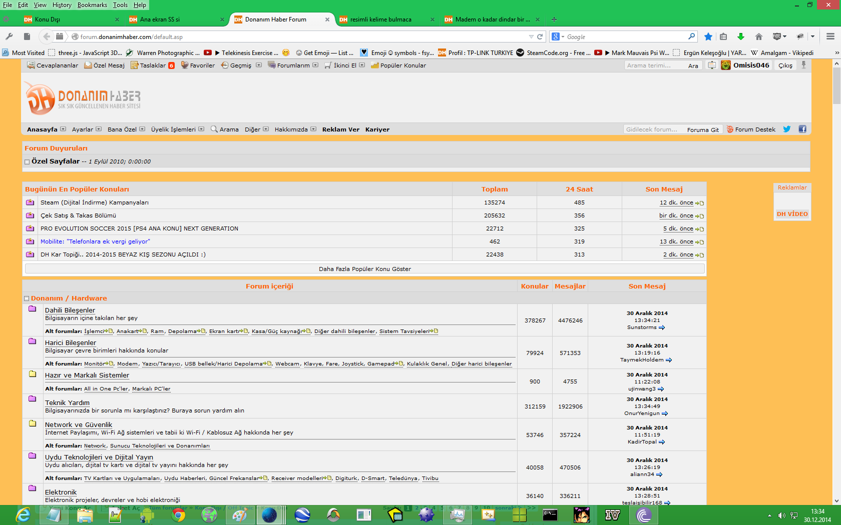Expand the Geçmiş dropdown arrow
The height and width of the screenshot is (525, 841).
pos(259,65)
